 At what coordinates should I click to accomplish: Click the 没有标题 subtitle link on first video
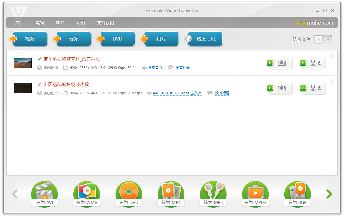[182, 68]
